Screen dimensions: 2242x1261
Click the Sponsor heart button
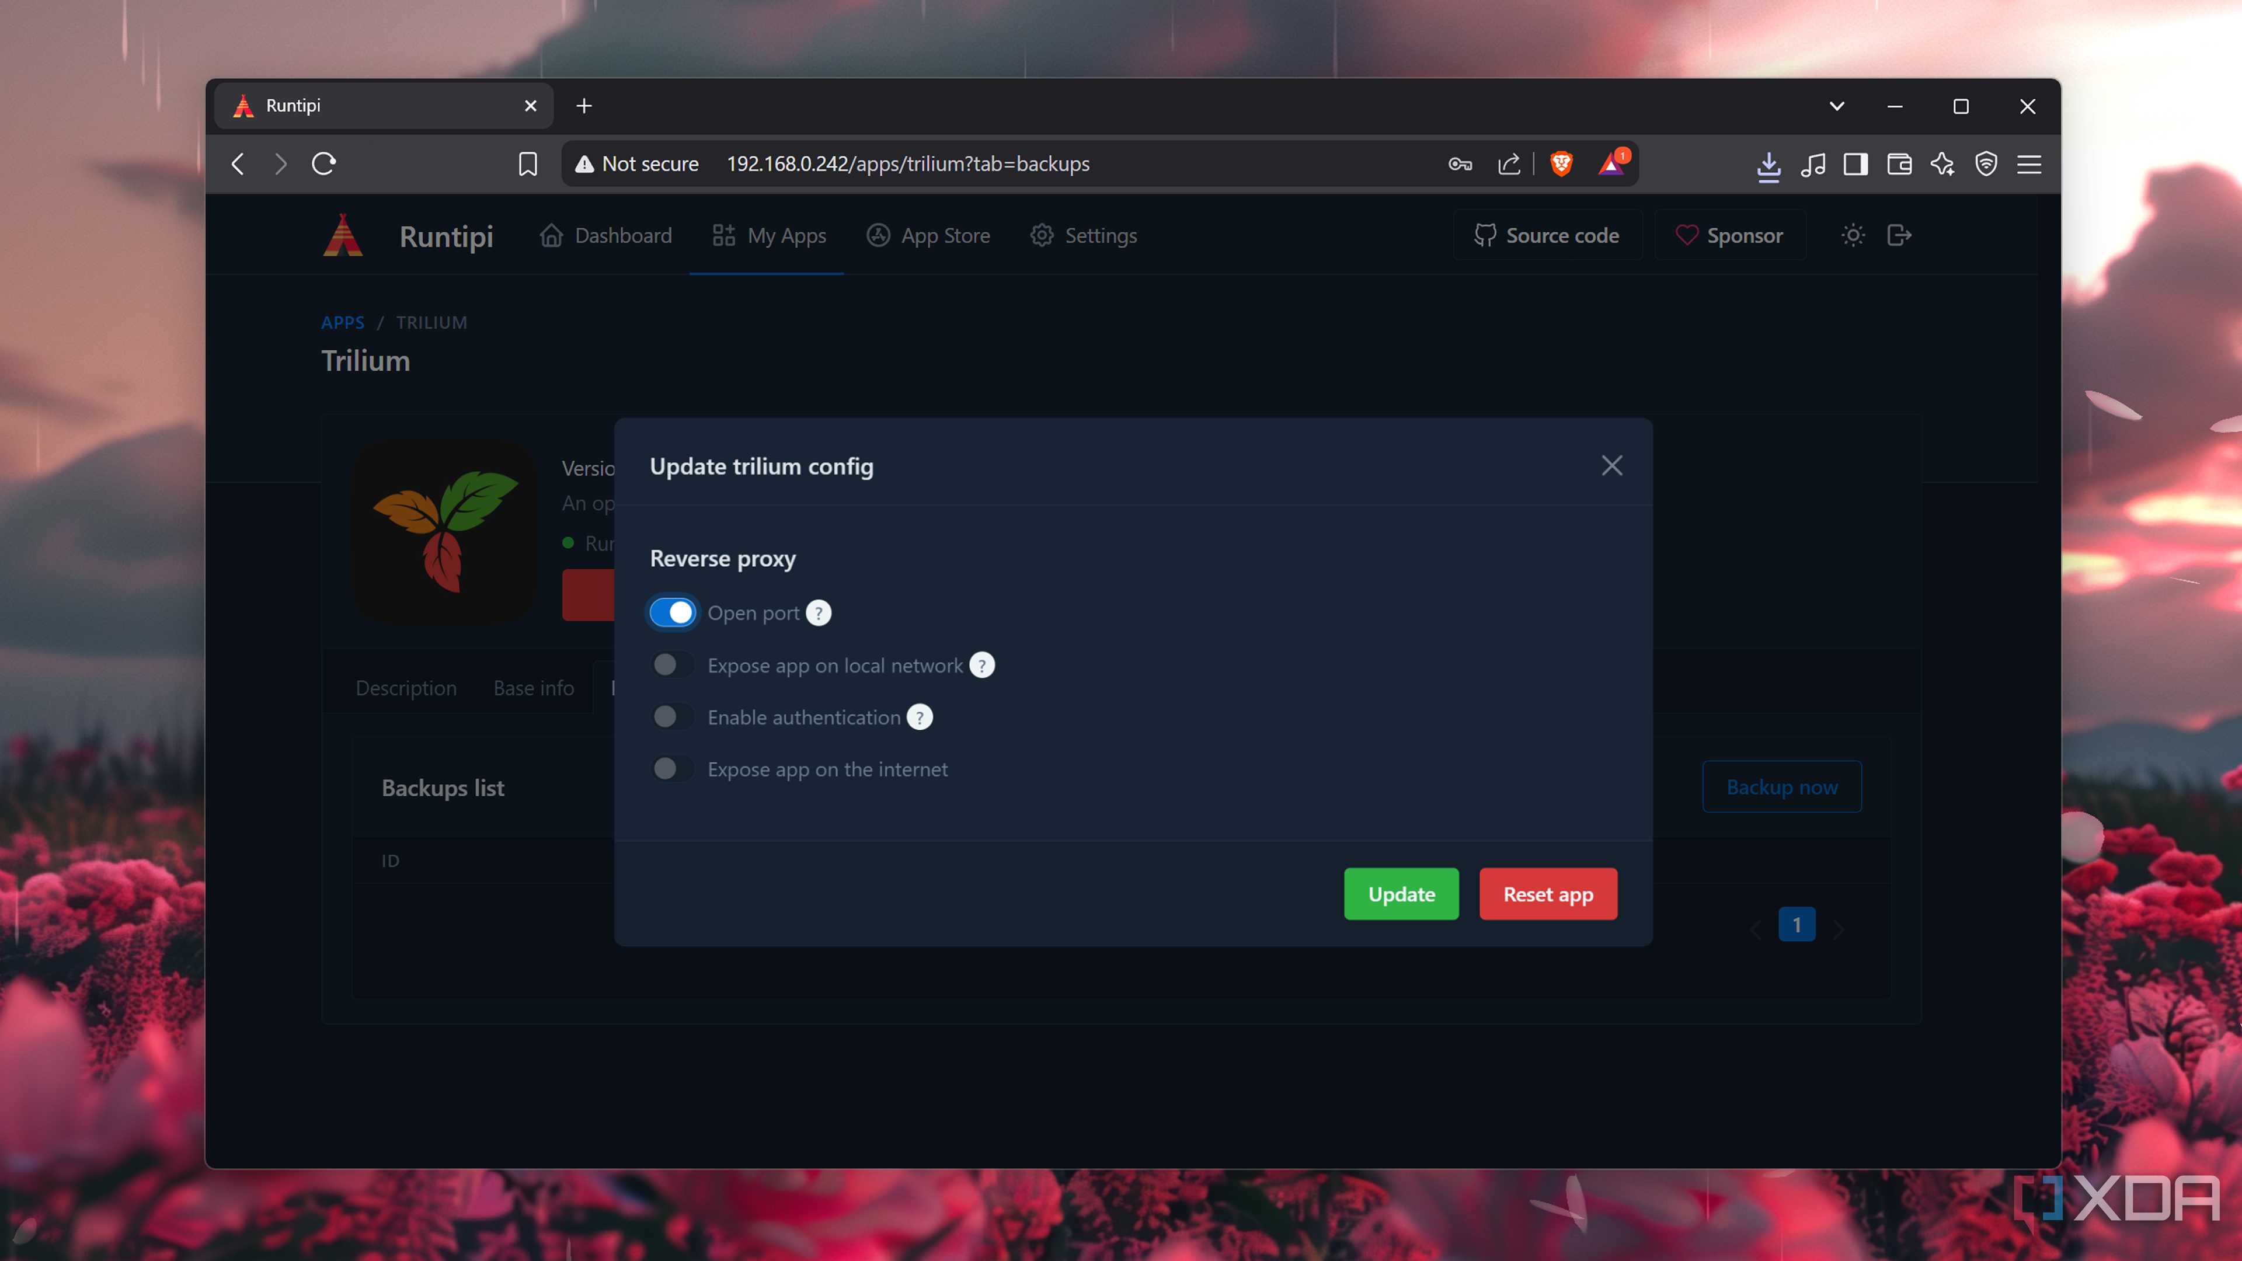click(x=1729, y=235)
